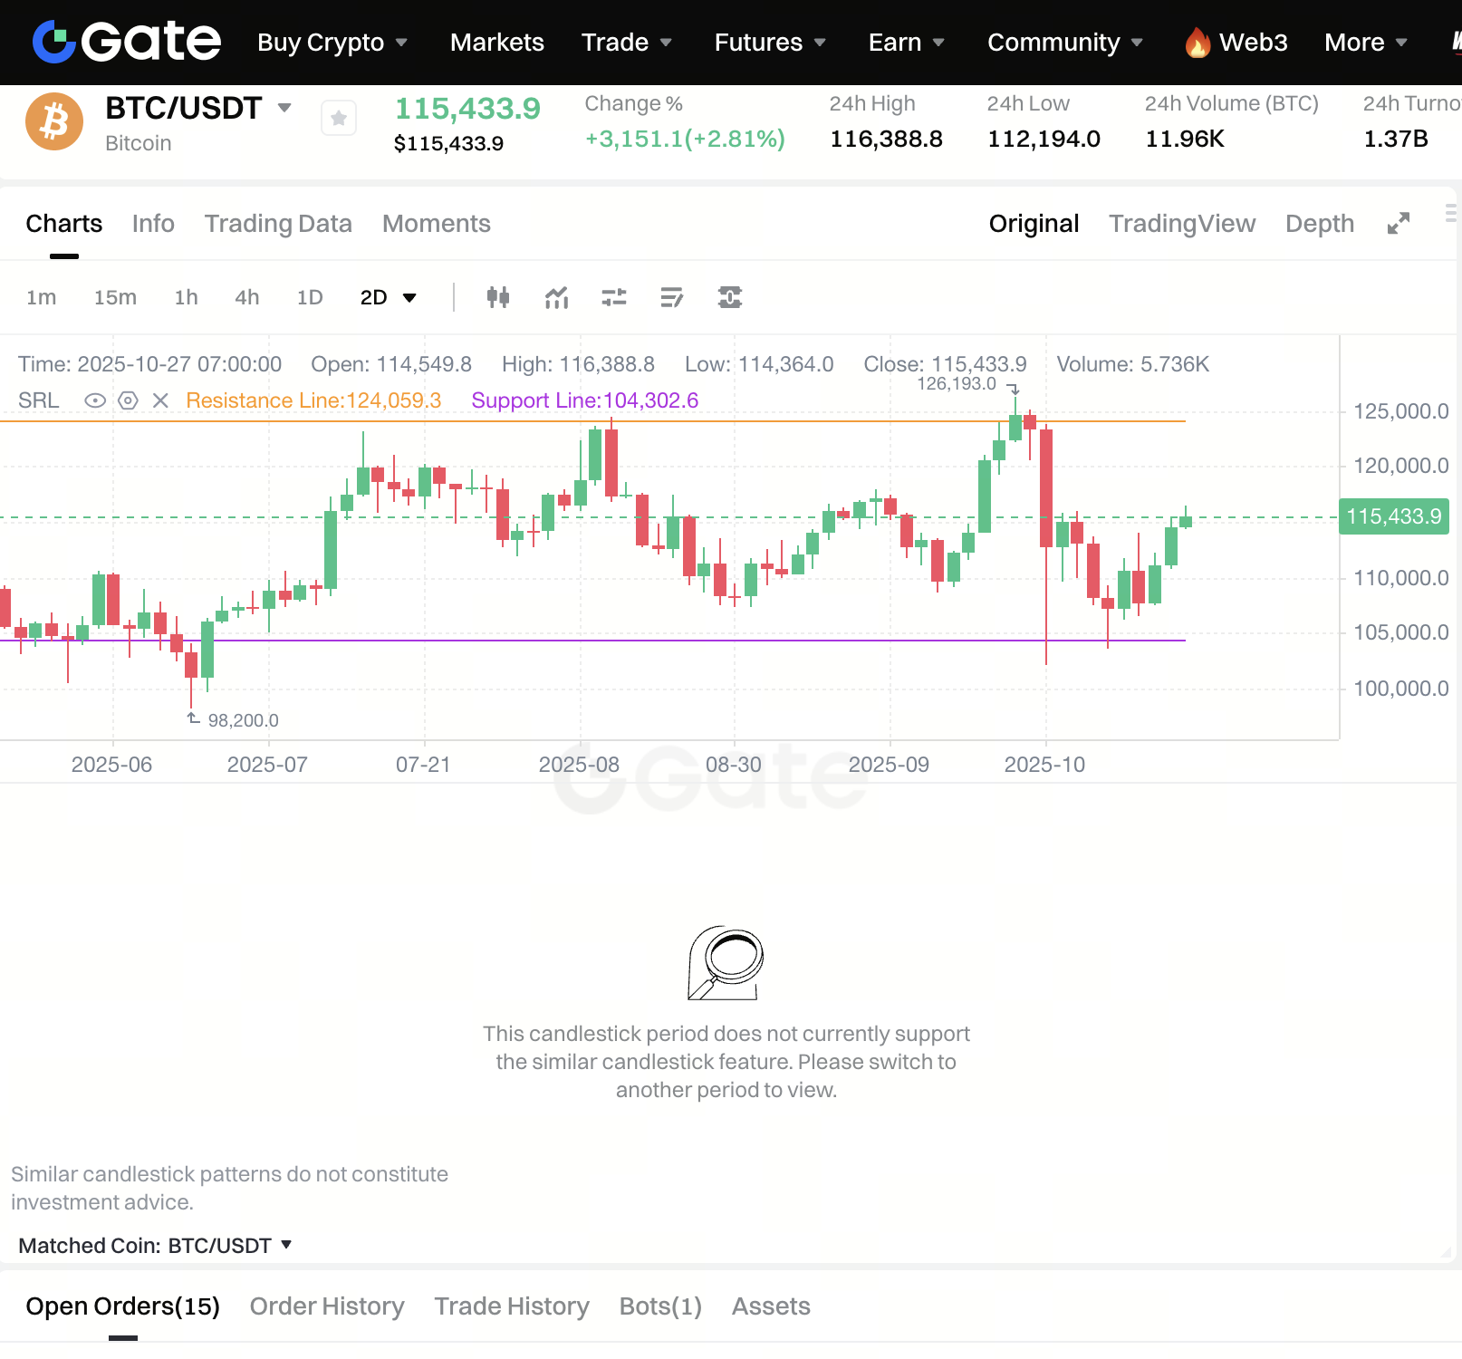
Task: Add BTC/USDT to favorites with star
Action: click(x=339, y=118)
